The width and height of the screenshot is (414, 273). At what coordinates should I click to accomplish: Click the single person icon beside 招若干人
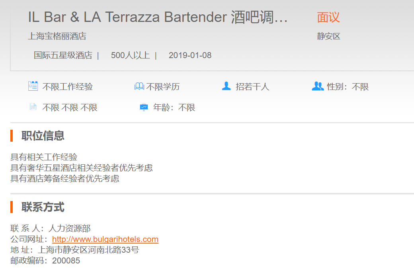[x=226, y=86]
